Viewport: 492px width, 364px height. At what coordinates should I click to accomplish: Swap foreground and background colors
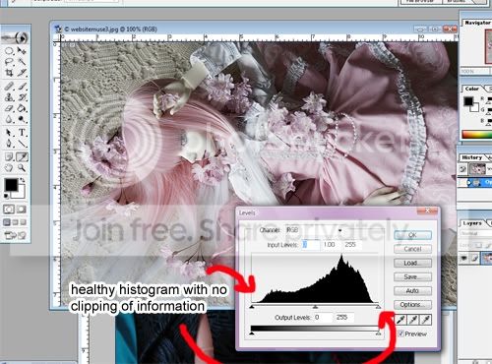pos(23,180)
